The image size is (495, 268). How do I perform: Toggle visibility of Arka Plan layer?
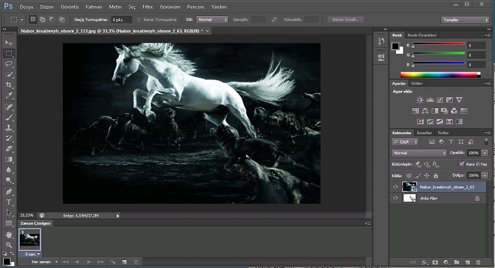[x=395, y=198]
